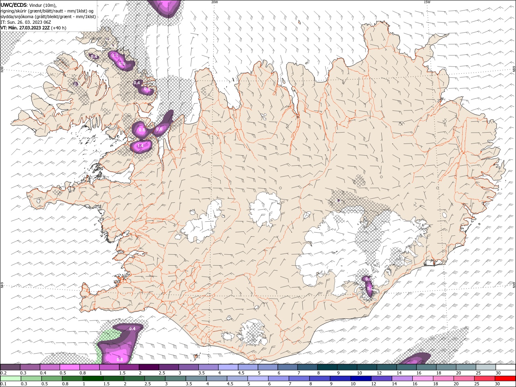This screenshot has height=387, width=516.
Task: Click the dark teal 8 mm snow swatch
Action: (327, 367)
